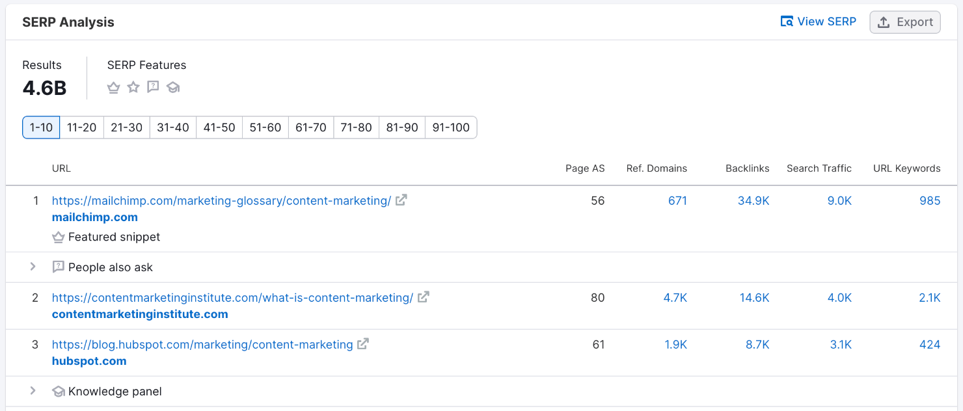
Task: Click hubspot search traffic 3.1K
Action: [x=841, y=345]
